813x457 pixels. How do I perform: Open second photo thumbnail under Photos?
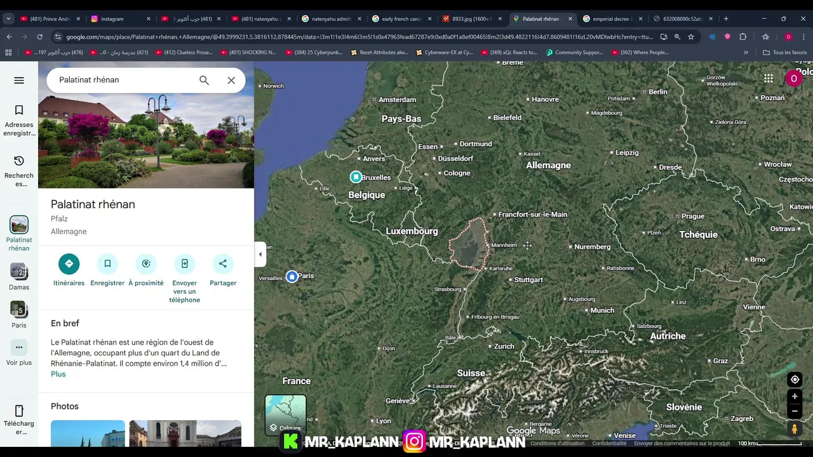point(185,434)
